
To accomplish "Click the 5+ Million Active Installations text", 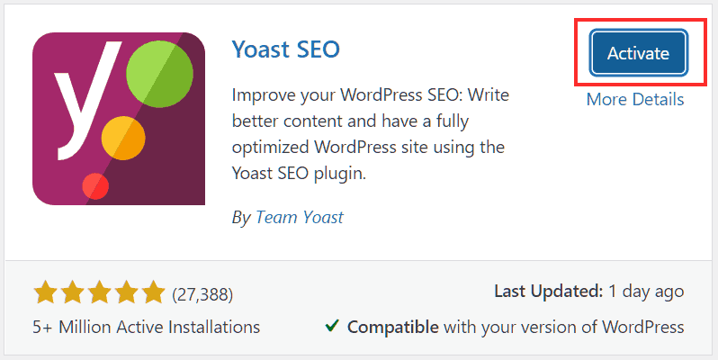I will coord(146,327).
